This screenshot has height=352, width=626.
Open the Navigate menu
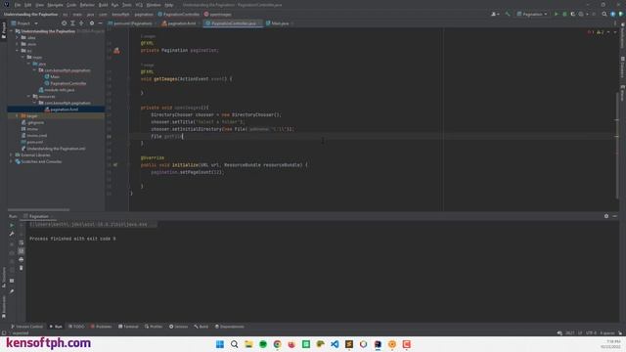[55, 5]
